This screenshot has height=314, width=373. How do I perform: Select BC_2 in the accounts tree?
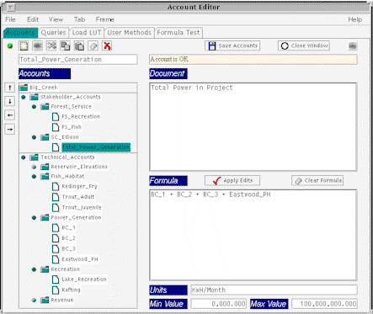tap(69, 238)
